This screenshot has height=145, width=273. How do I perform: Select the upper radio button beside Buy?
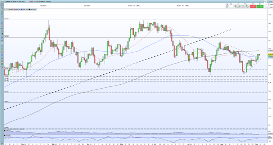tap(266, 4)
